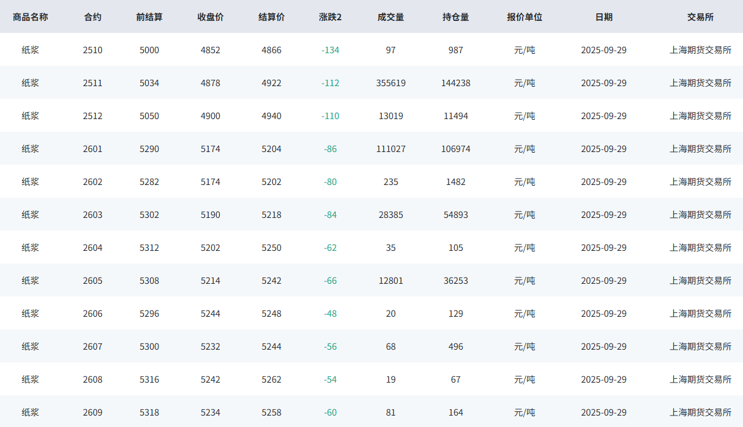Click the 商品名称 column header
Screen dimensions: 743x427
(30, 17)
